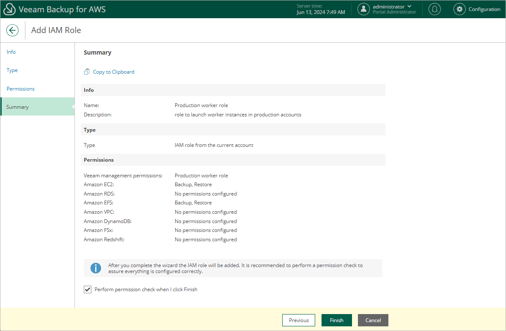
Task: Click the Veeam management permissions value
Action: tap(201, 176)
